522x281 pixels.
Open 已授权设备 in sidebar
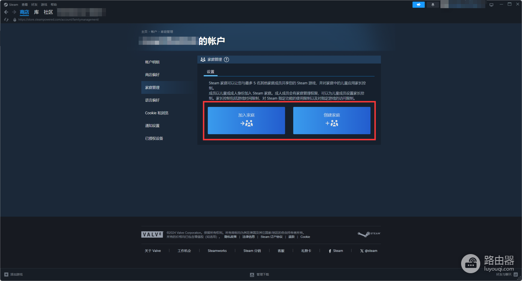pos(154,138)
